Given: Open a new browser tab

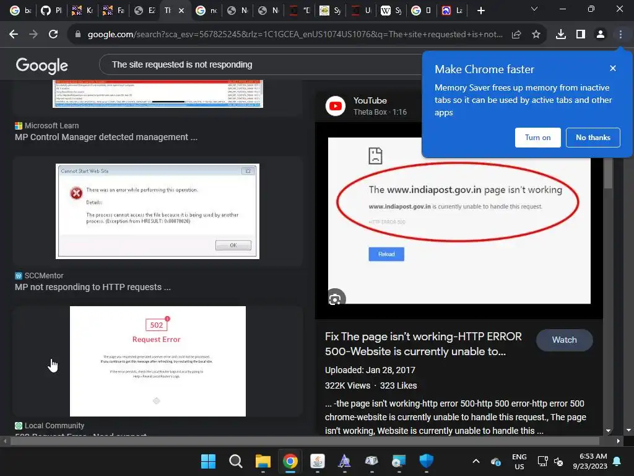Looking at the screenshot, I should coord(480,11).
